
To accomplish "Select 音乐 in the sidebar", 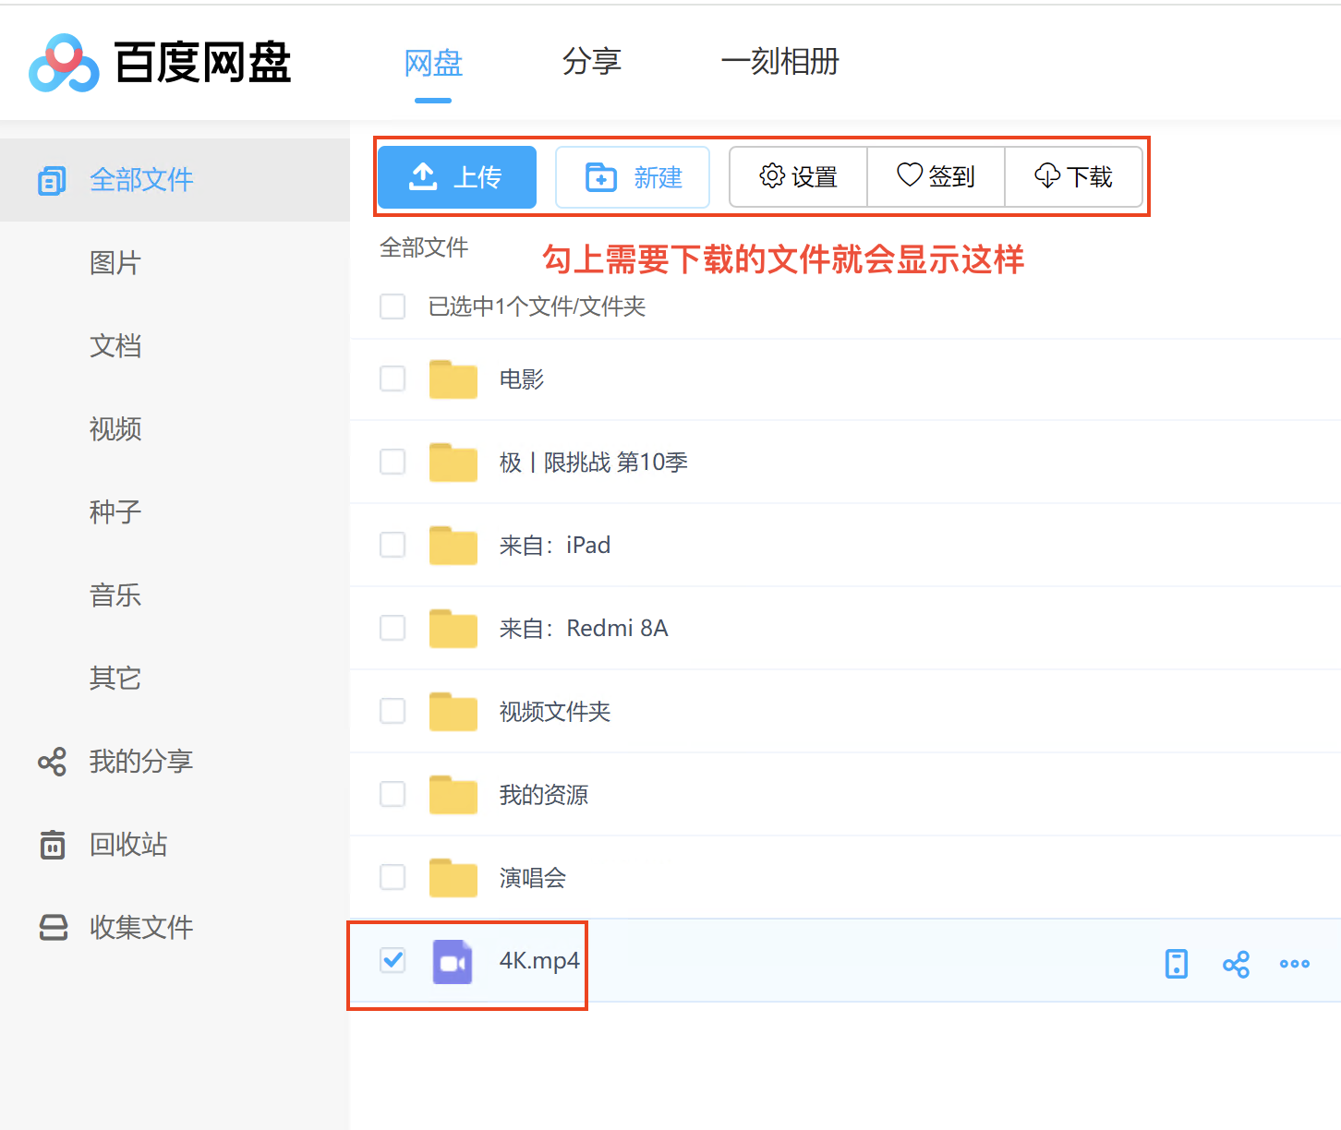I will [x=115, y=595].
